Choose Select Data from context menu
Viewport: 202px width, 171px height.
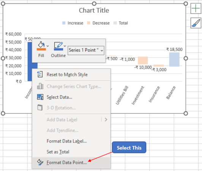pyautogui.click(x=59, y=97)
